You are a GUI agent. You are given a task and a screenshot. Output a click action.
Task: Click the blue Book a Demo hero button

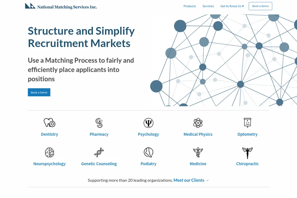[x=39, y=92]
